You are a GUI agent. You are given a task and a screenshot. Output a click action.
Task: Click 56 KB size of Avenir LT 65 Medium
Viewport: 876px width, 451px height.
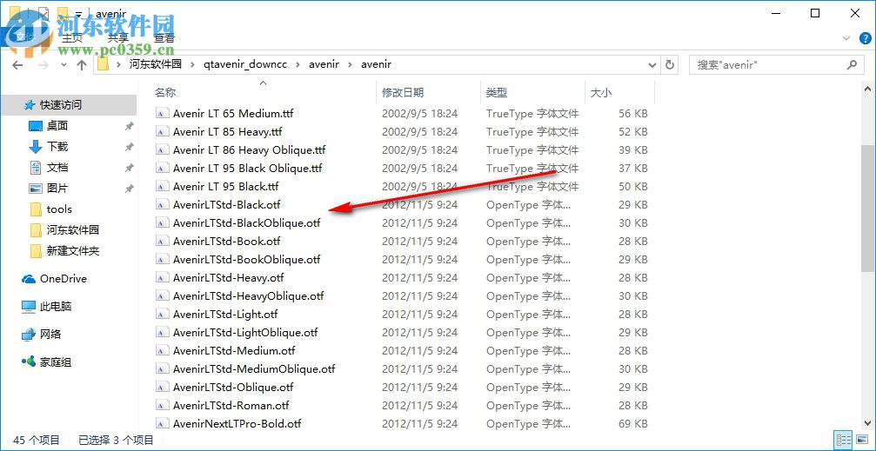pos(633,114)
